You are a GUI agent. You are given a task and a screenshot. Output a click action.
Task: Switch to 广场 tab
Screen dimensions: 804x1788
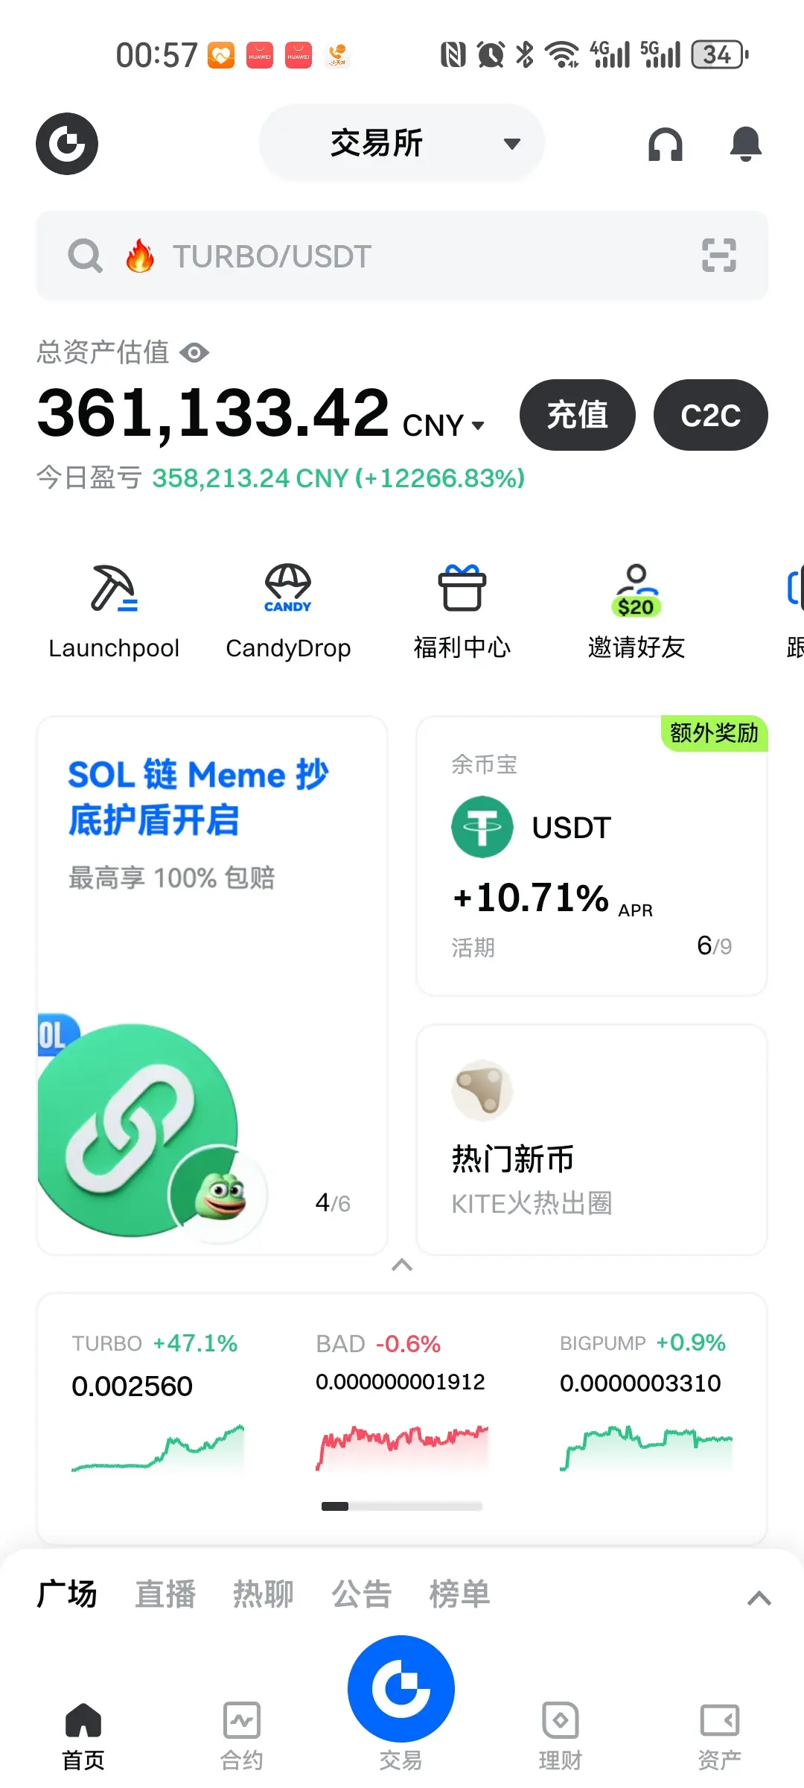click(x=67, y=1594)
